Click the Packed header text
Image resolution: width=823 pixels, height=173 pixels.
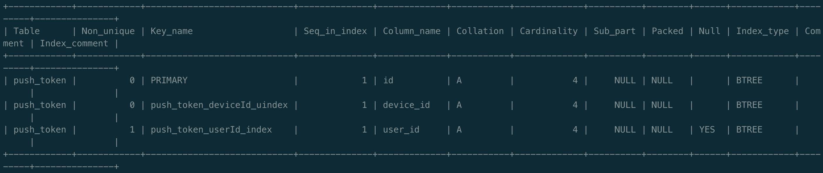coord(667,31)
